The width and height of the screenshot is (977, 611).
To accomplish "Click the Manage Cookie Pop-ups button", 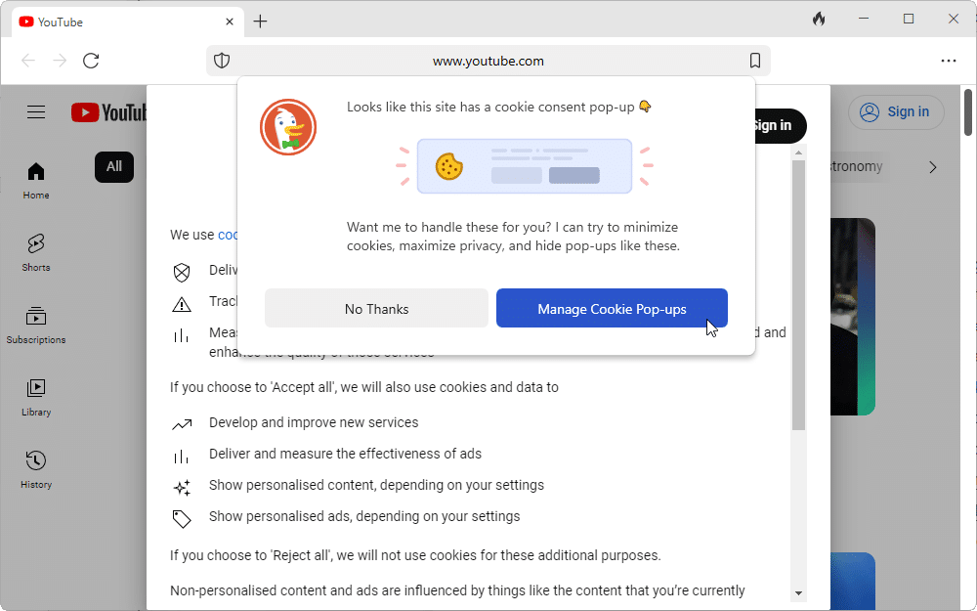I will (x=612, y=309).
